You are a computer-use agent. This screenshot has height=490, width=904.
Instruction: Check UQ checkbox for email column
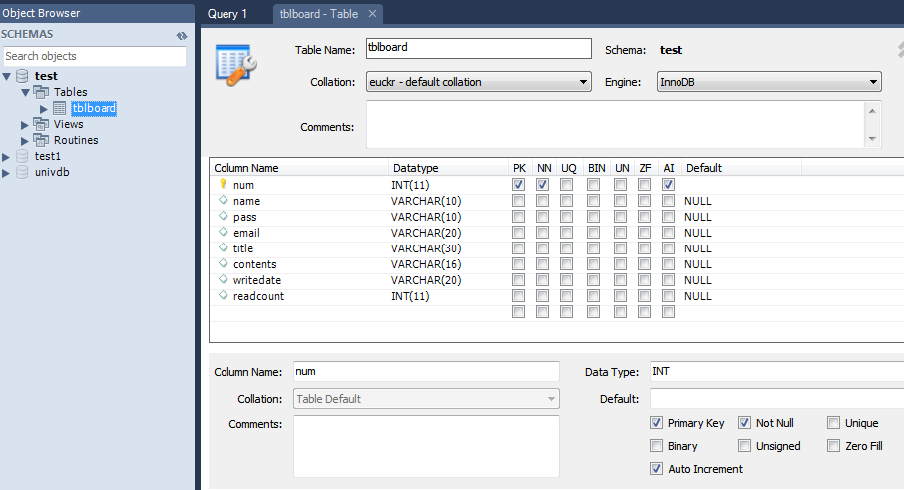[x=566, y=233]
